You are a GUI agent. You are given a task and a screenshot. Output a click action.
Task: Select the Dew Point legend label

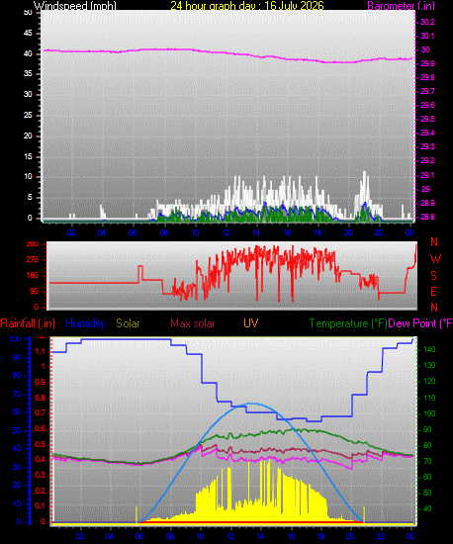tap(420, 323)
